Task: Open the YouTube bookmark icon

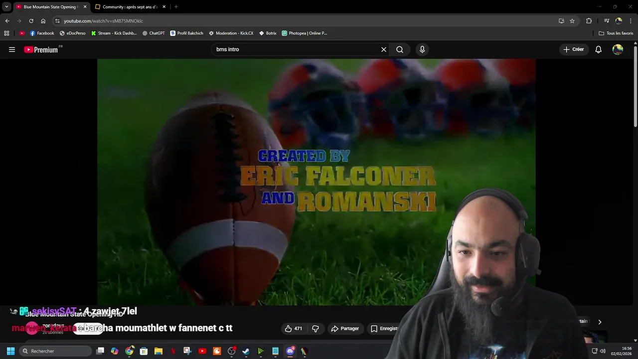Action: pos(22,33)
